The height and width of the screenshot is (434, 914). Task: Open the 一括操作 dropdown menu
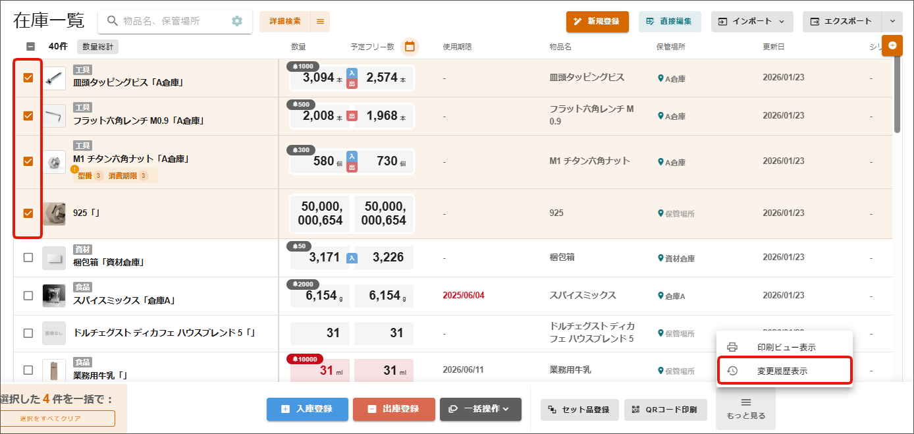480,409
